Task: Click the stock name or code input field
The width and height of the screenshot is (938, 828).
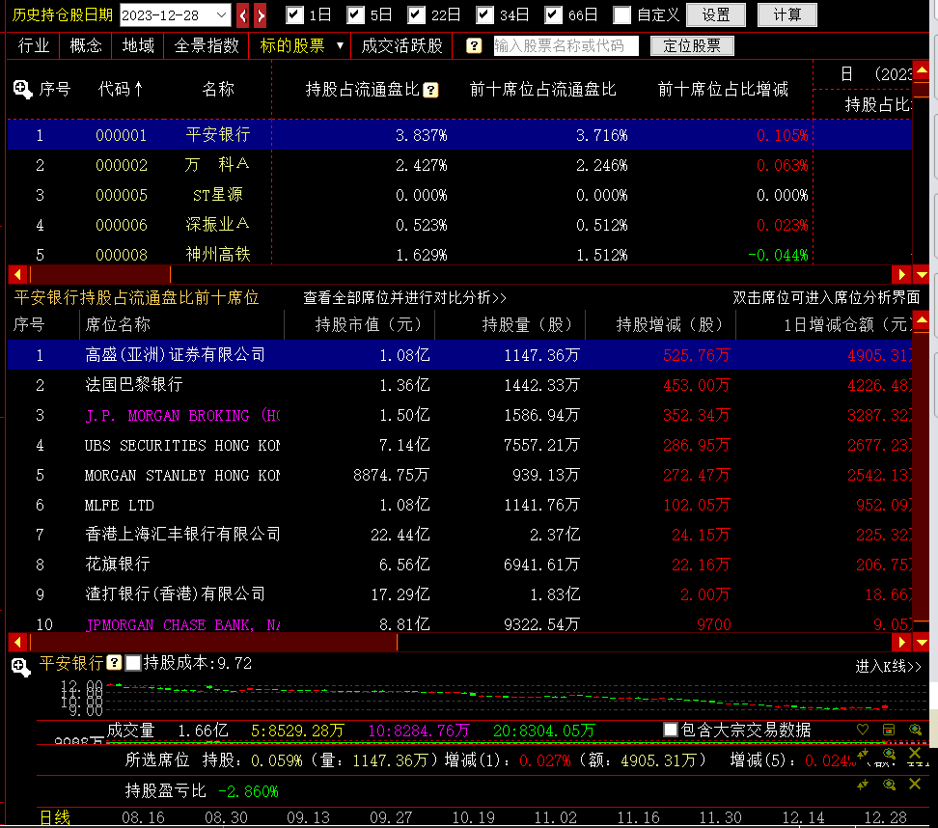Action: tap(565, 46)
